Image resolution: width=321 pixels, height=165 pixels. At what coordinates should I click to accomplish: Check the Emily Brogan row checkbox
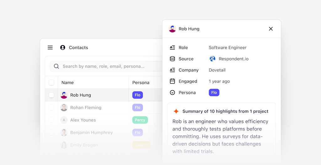(51, 145)
